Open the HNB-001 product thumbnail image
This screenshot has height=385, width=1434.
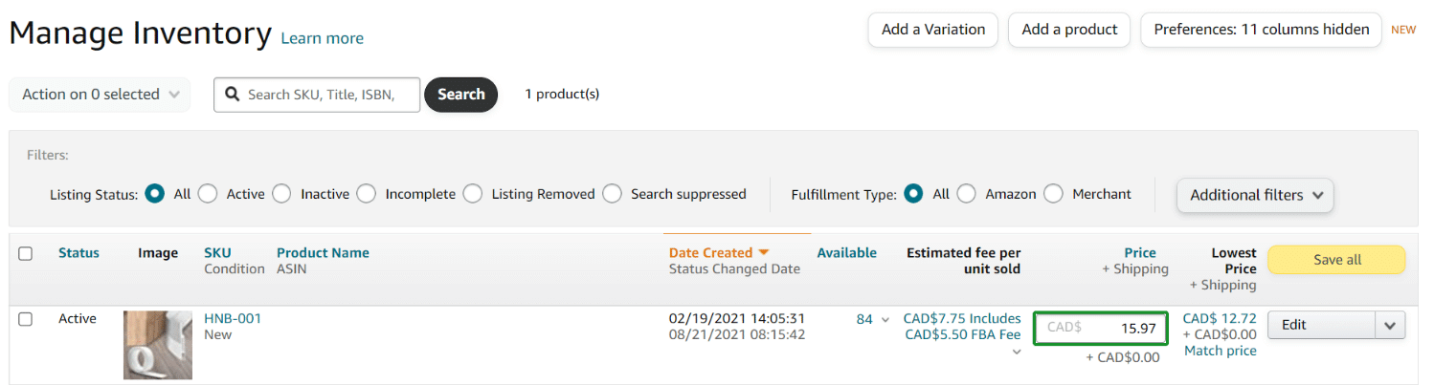158,345
